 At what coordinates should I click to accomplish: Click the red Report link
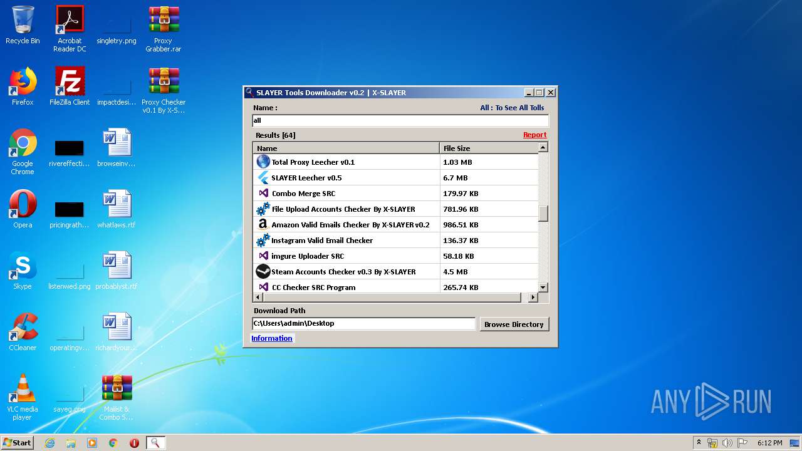[534, 135]
